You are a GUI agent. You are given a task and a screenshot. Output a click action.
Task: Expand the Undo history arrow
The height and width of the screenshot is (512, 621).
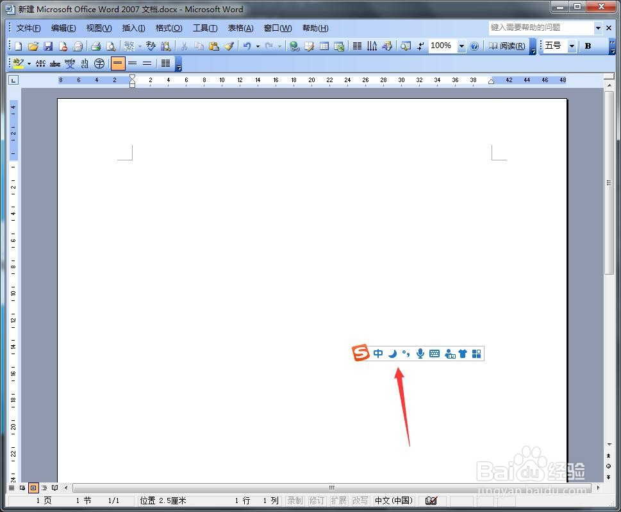(258, 46)
